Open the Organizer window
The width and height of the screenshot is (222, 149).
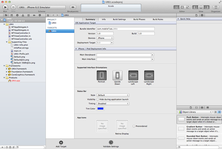(216, 7)
